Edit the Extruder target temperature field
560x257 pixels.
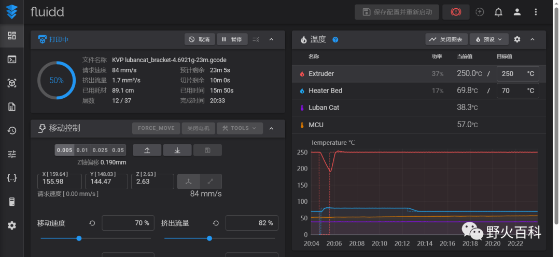pyautogui.click(x=517, y=73)
